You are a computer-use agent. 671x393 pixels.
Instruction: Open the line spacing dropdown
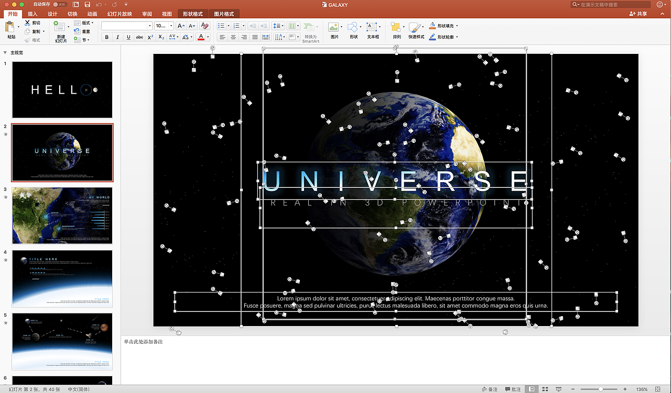[x=279, y=26]
